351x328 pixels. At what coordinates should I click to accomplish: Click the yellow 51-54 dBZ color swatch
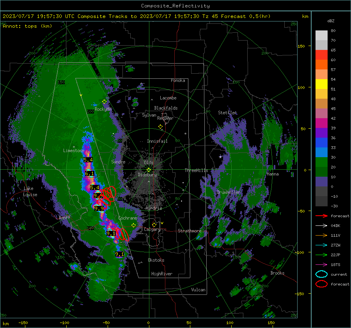(321, 84)
